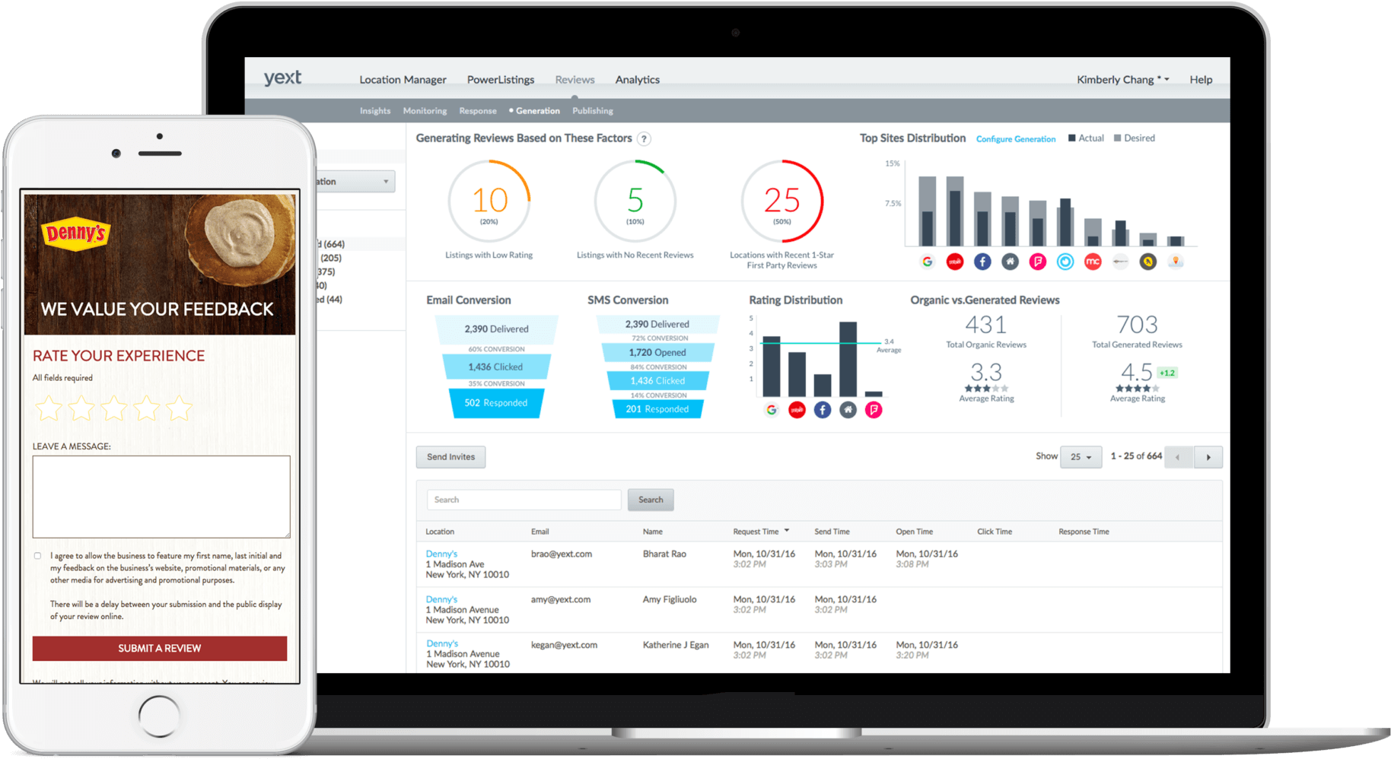Screen dimensions: 1391x759
Task: Open Denny's link in amy@yext.com row
Action: click(x=441, y=599)
